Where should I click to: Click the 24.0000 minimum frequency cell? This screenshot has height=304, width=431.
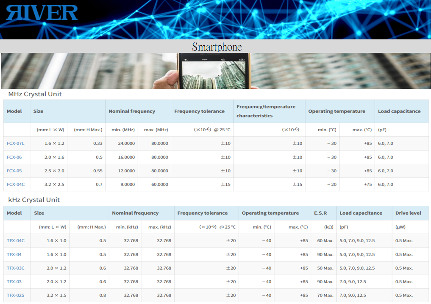(x=126, y=144)
